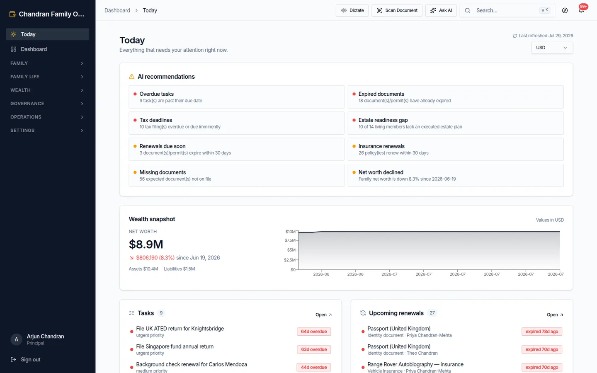Click the 64d overdue badge
The image size is (597, 373).
[x=314, y=332]
